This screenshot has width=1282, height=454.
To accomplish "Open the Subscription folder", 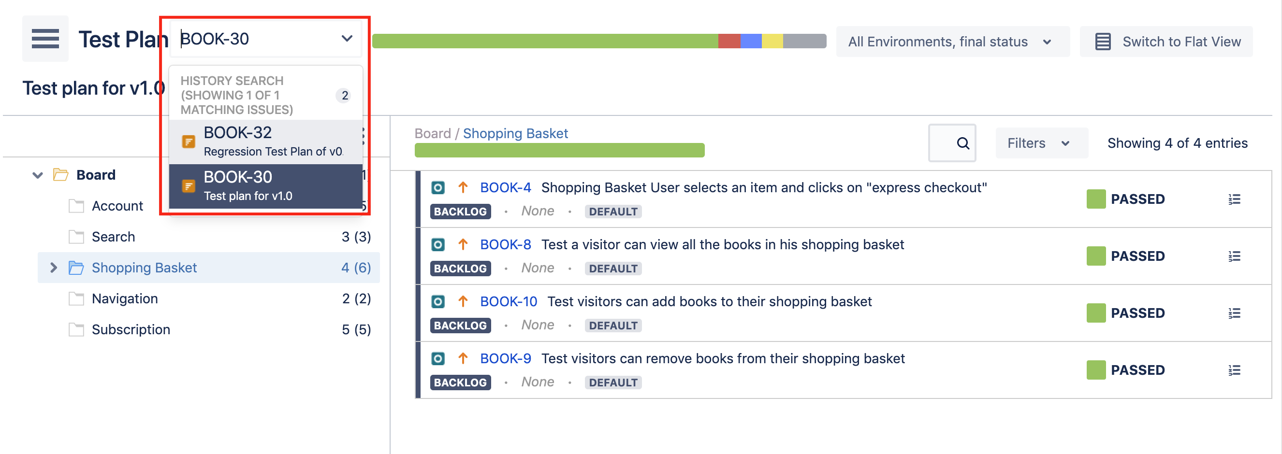I will click(131, 329).
